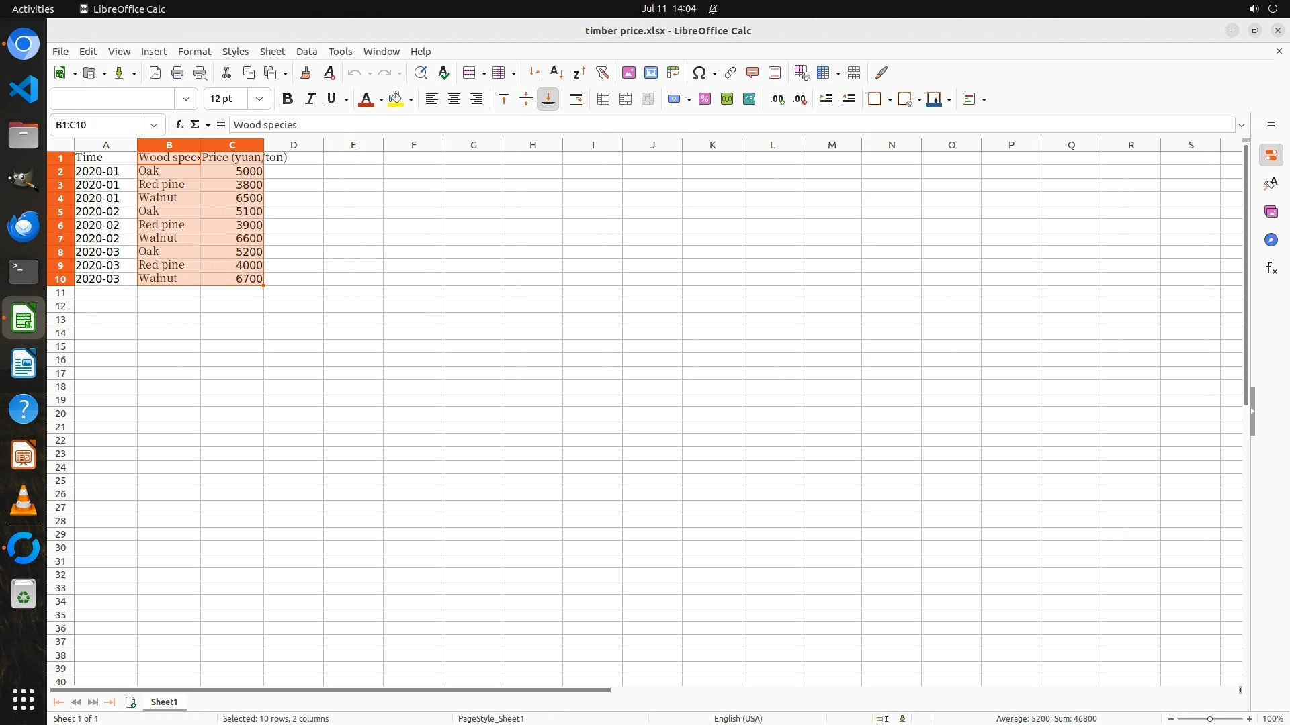Click the row 11 header
The image size is (1290, 725).
60,293
